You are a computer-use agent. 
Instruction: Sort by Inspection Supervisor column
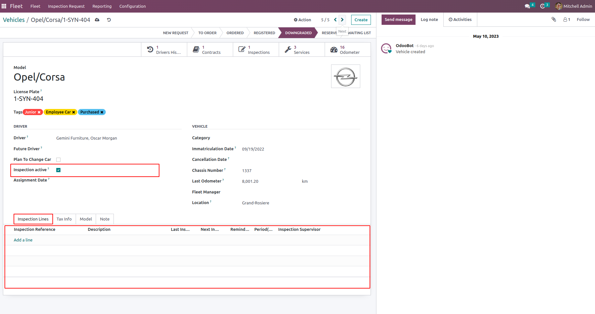pyautogui.click(x=299, y=230)
